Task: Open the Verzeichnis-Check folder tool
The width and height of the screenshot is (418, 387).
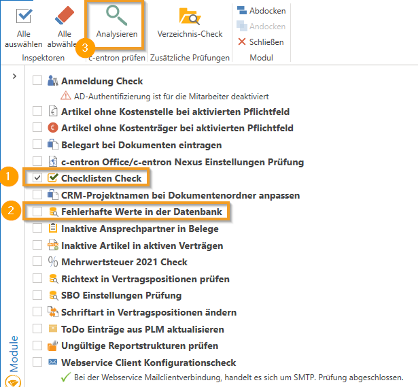Action: (189, 15)
